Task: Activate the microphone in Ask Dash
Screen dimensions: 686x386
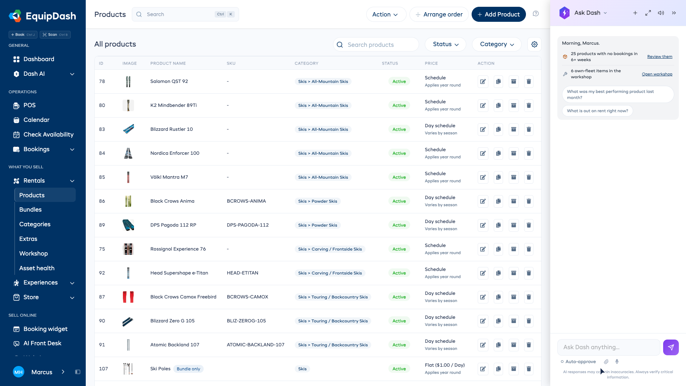Action: (617, 362)
